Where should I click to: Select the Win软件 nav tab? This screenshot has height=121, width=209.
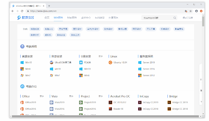(x=58, y=18)
